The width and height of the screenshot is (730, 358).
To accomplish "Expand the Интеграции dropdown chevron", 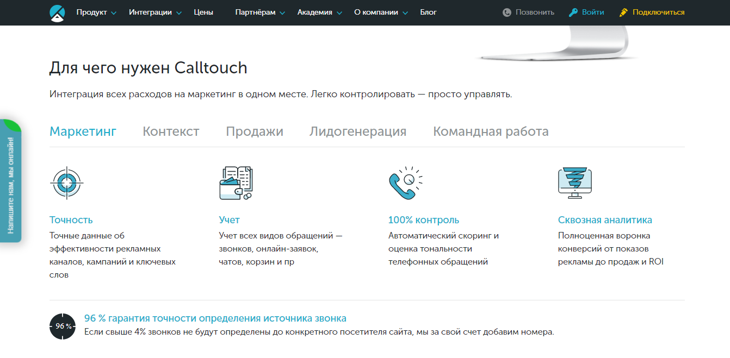I will point(179,13).
